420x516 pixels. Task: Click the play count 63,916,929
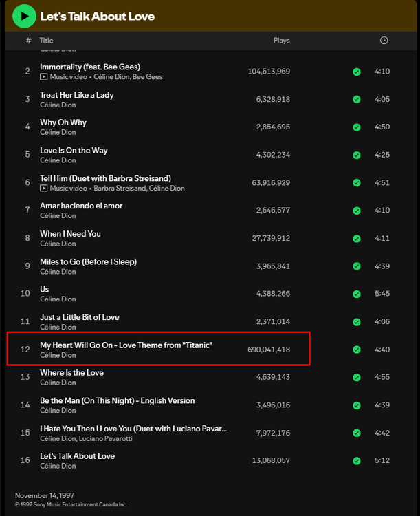click(271, 182)
